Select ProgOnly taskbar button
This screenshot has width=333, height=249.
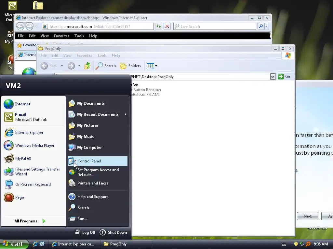[125, 244]
